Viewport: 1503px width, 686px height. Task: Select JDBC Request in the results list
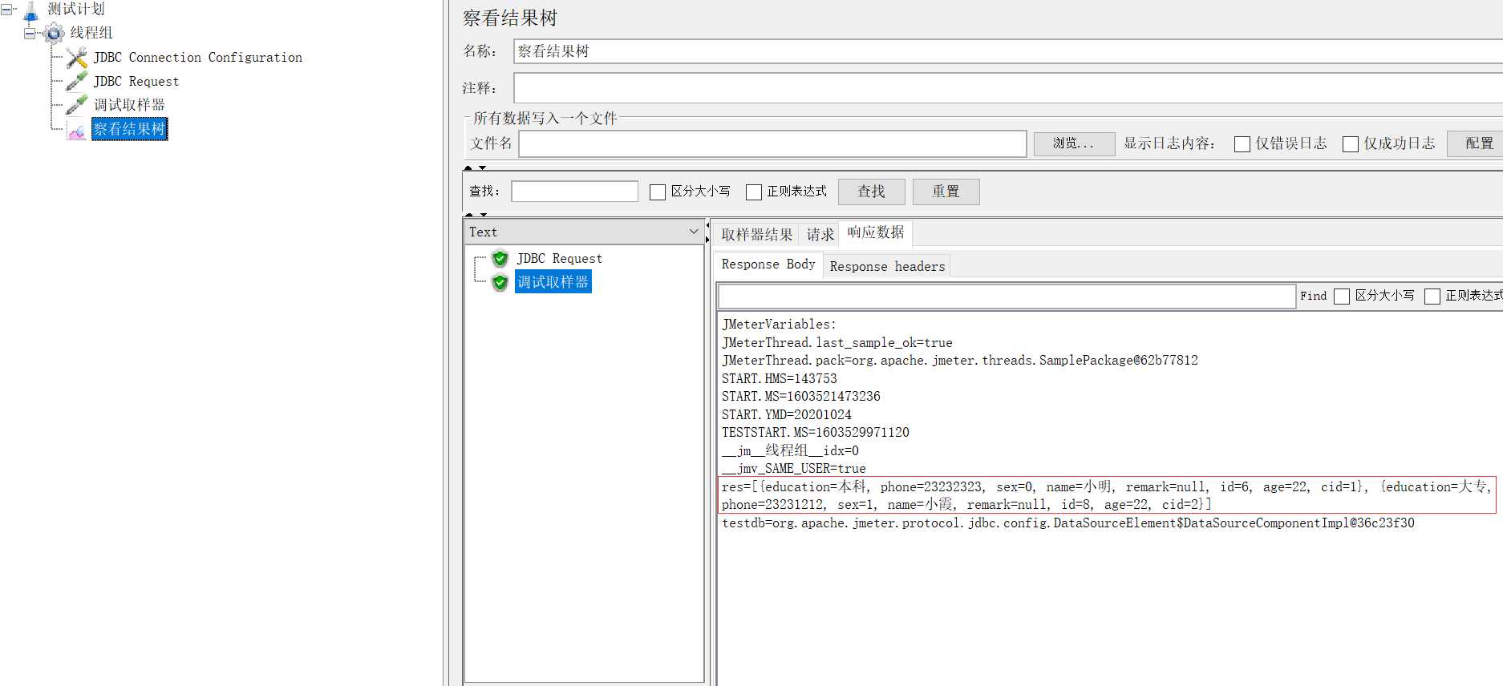[559, 258]
